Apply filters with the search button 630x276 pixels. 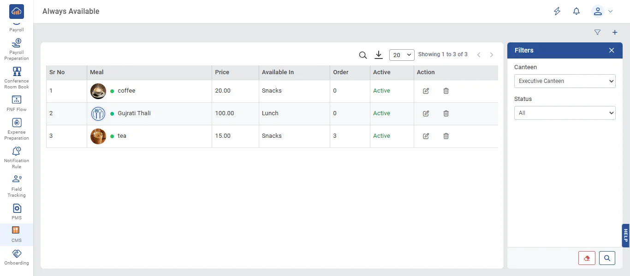[607, 258]
